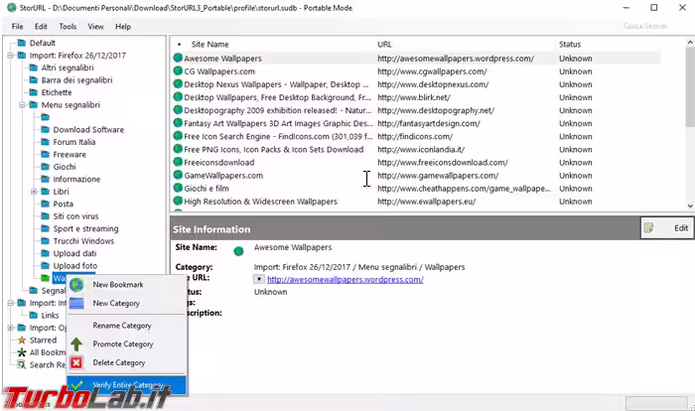Click the Starred star icon in tree
This screenshot has width=695, height=411.
tap(21, 340)
